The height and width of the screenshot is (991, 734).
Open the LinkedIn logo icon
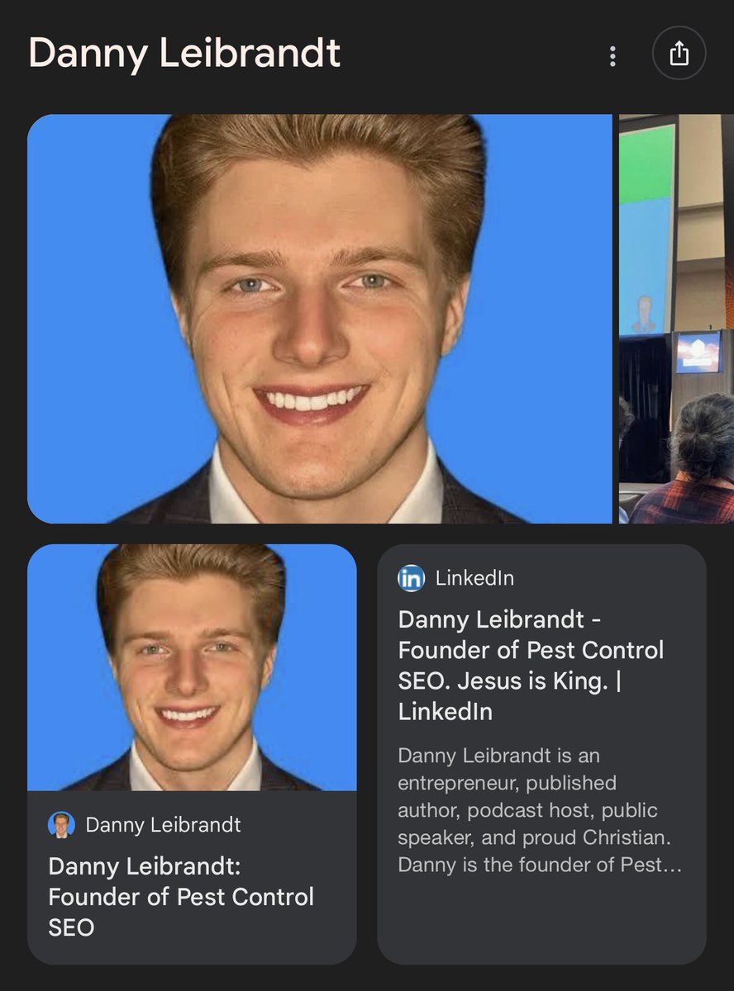(x=411, y=578)
